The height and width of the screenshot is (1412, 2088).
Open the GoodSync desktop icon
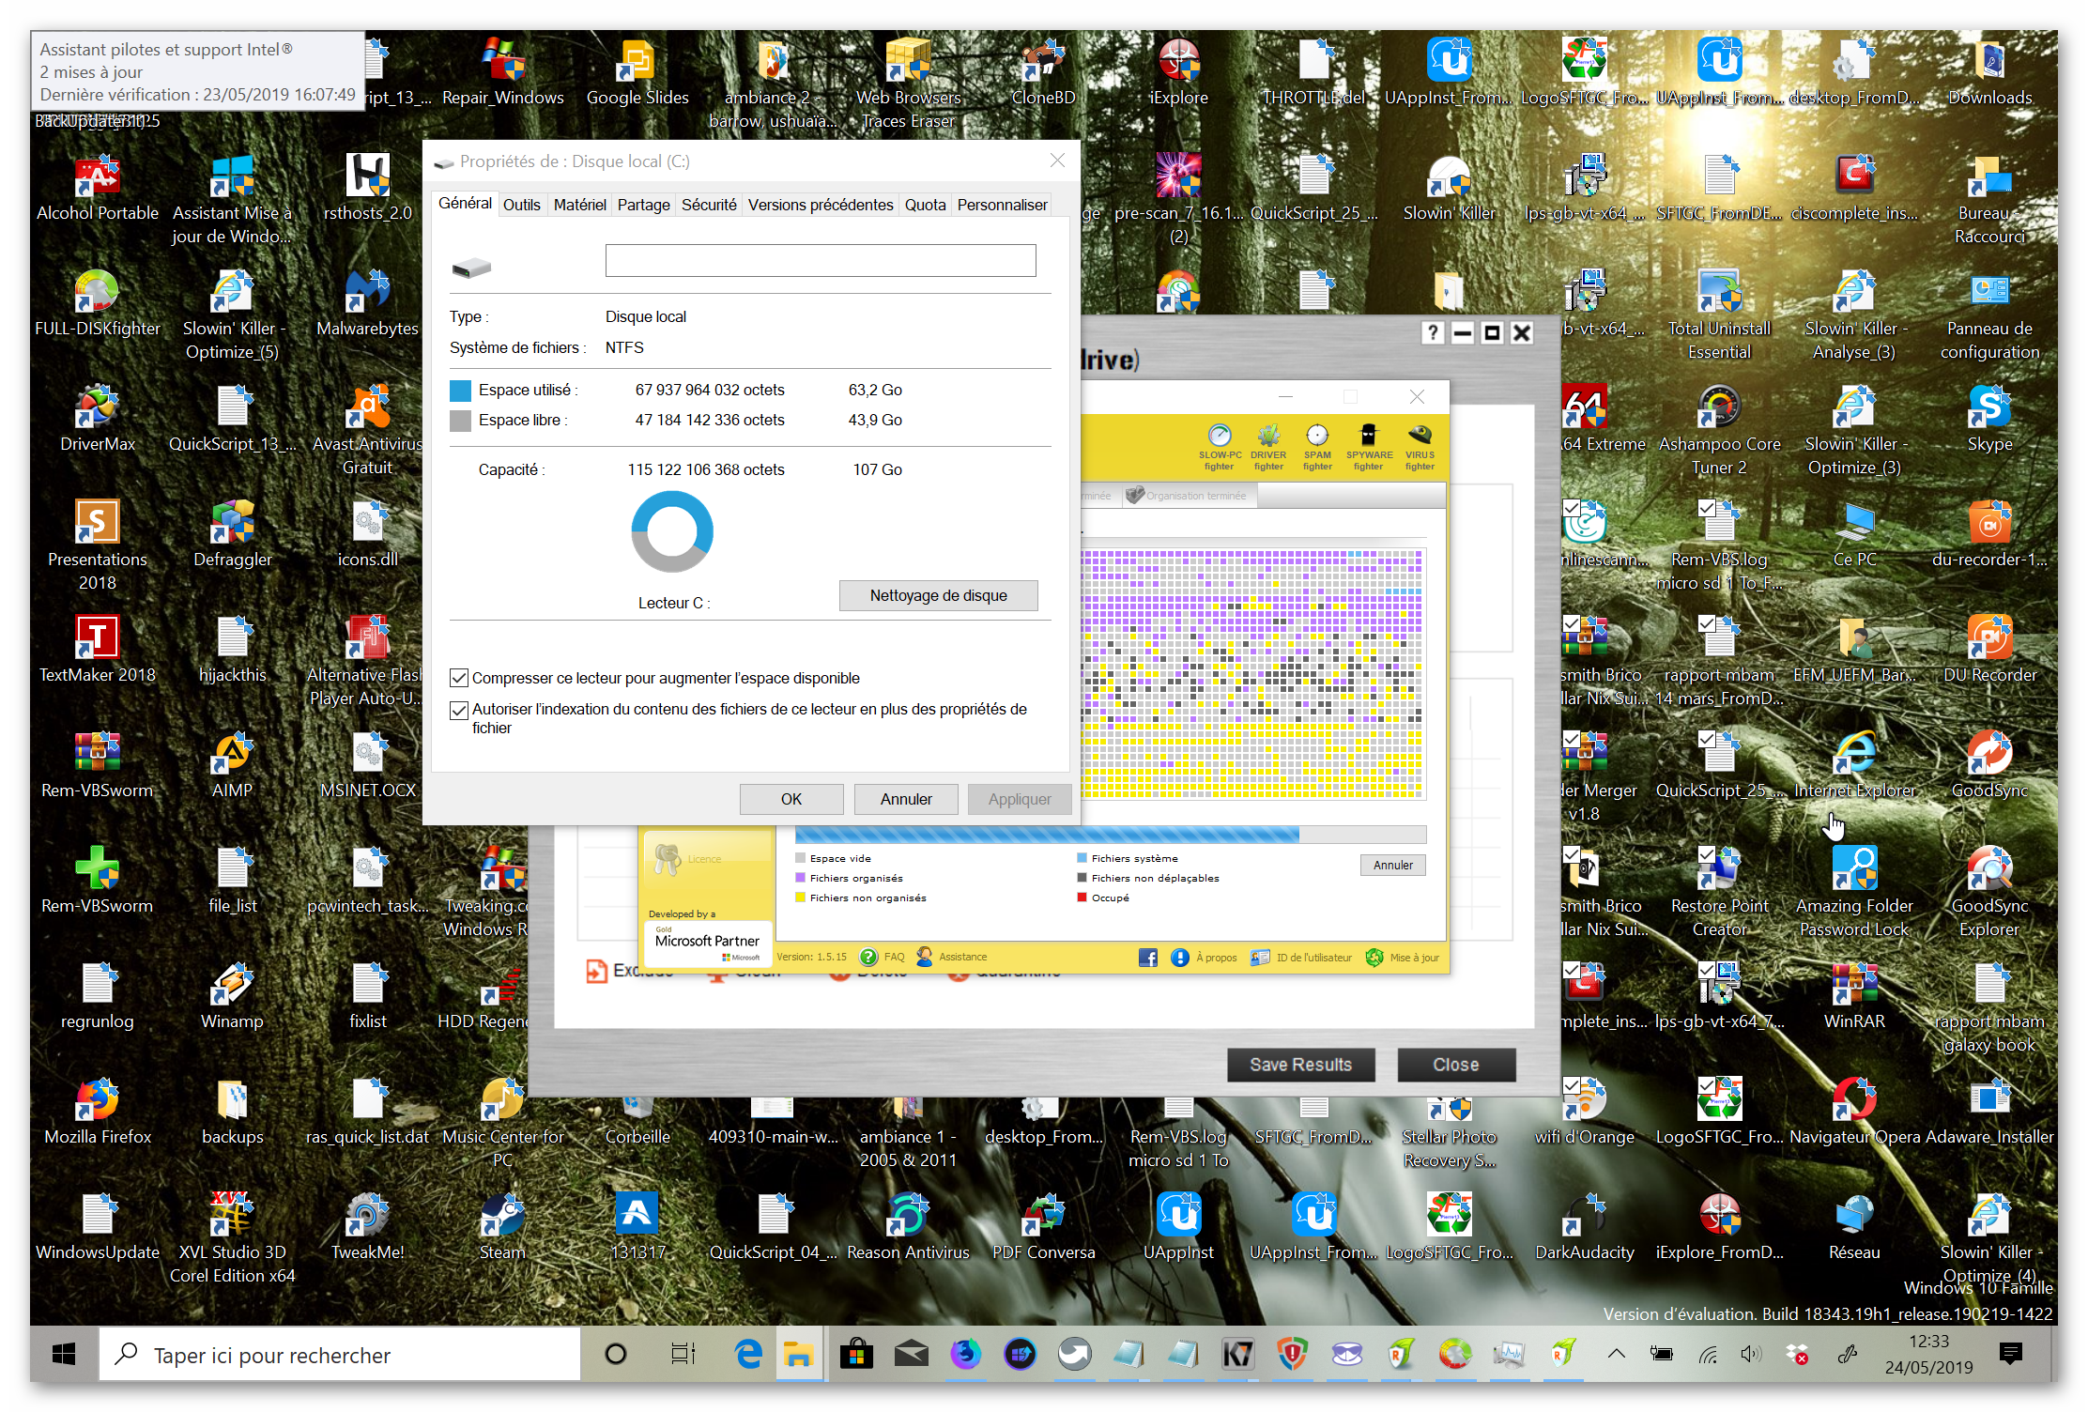pos(1989,766)
